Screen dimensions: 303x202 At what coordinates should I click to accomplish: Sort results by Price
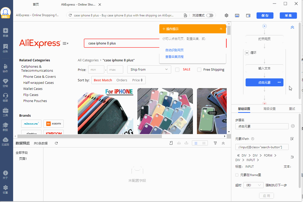138,80
